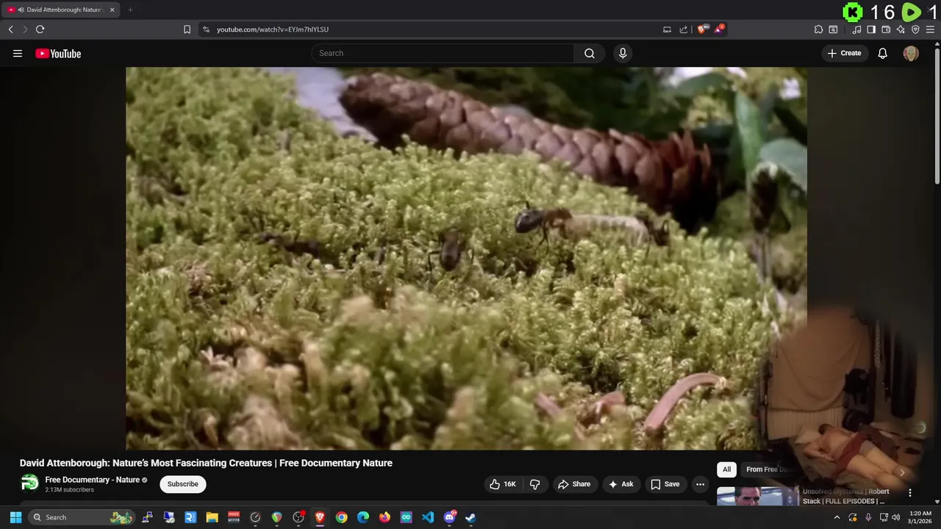Click the 2.13M subscribers text
Image resolution: width=941 pixels, height=529 pixels.
69,490
